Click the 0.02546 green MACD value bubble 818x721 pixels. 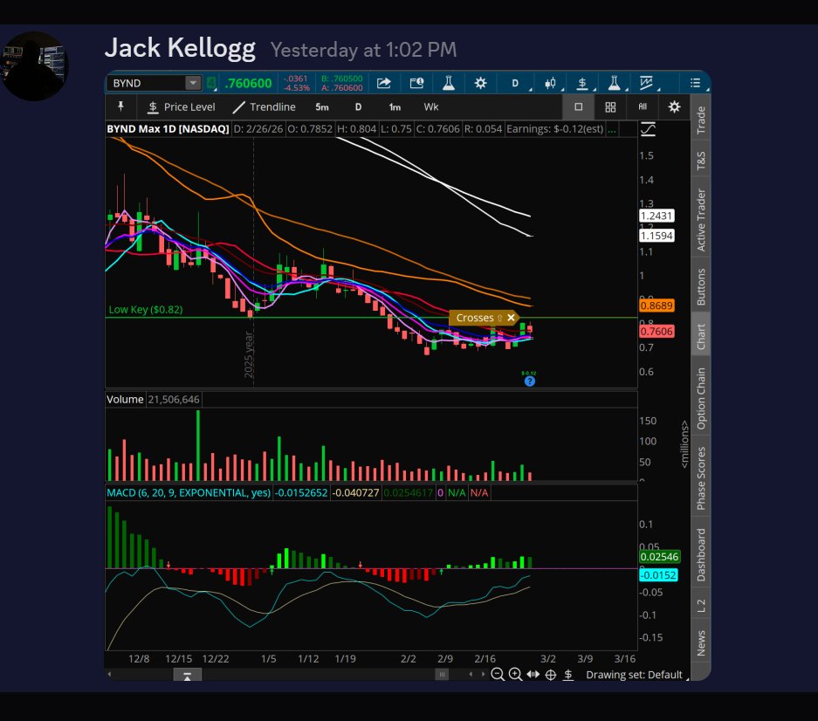(x=659, y=557)
